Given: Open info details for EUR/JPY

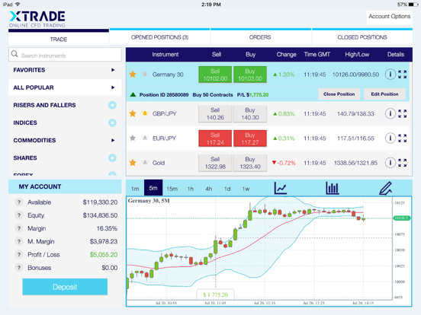Looking at the screenshot, I should (390, 138).
